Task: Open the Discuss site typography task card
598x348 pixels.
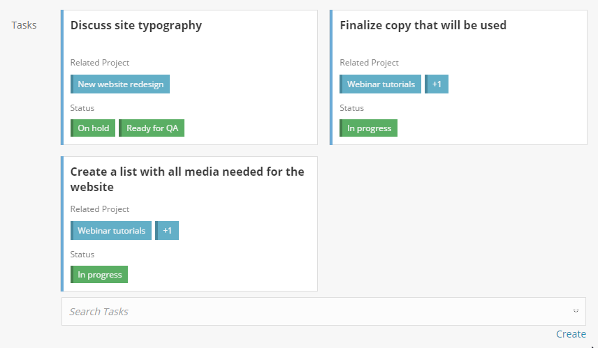Action: pos(136,26)
